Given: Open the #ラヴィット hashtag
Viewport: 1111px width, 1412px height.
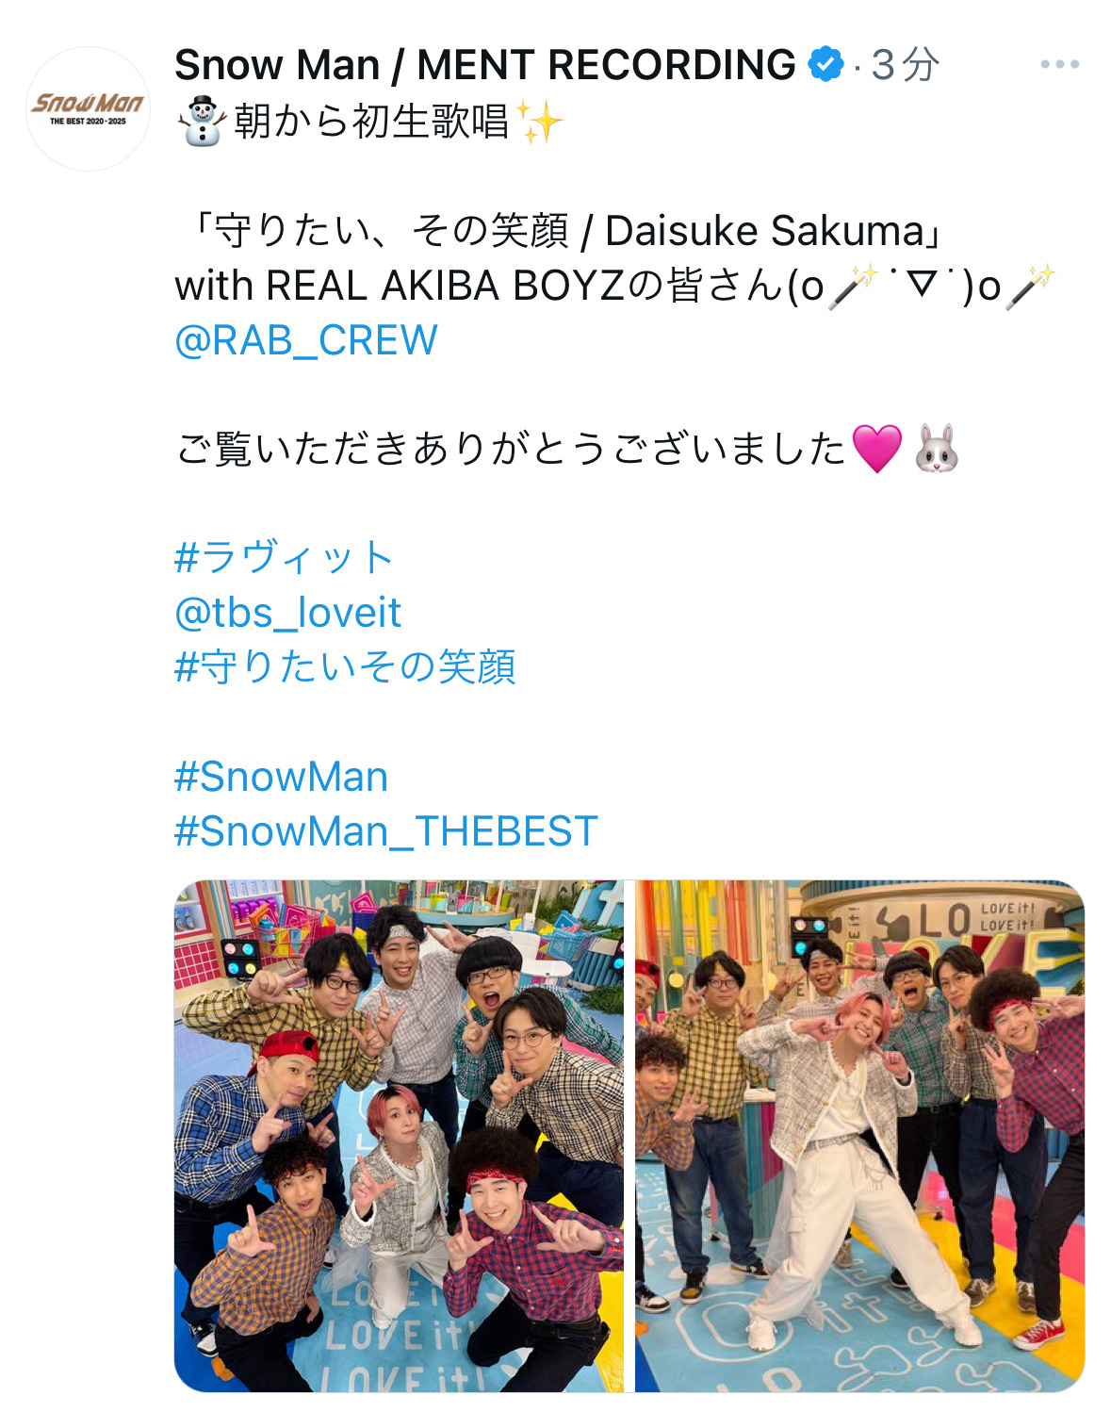Looking at the screenshot, I should click(285, 557).
